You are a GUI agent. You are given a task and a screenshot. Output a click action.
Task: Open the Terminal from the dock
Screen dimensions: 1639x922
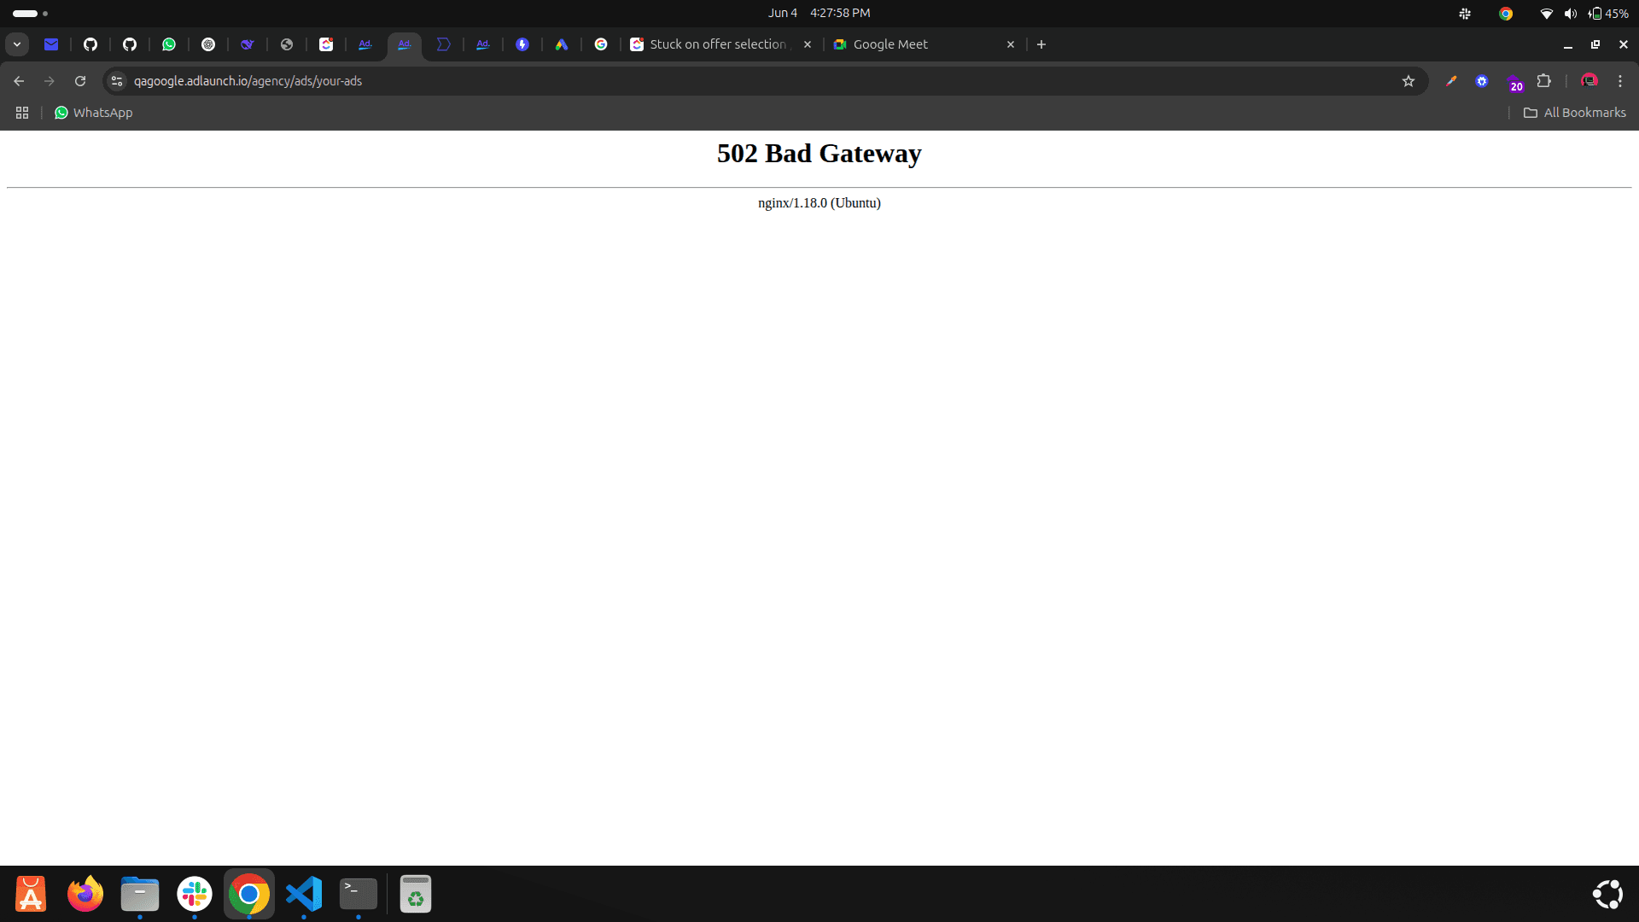[359, 894]
